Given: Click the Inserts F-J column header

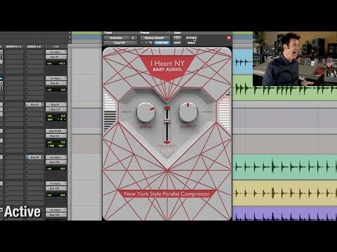Looking at the screenshot, I should [x=14, y=47].
